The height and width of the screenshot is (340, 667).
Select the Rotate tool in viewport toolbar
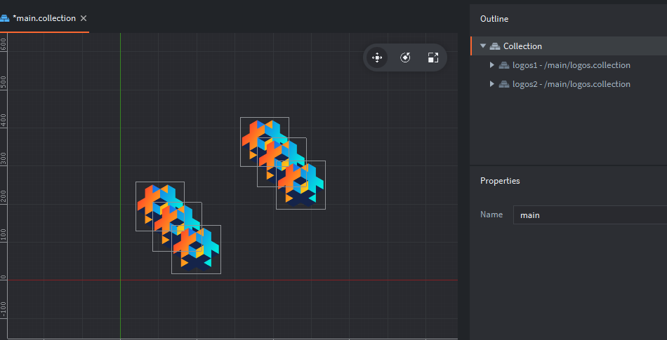click(405, 57)
